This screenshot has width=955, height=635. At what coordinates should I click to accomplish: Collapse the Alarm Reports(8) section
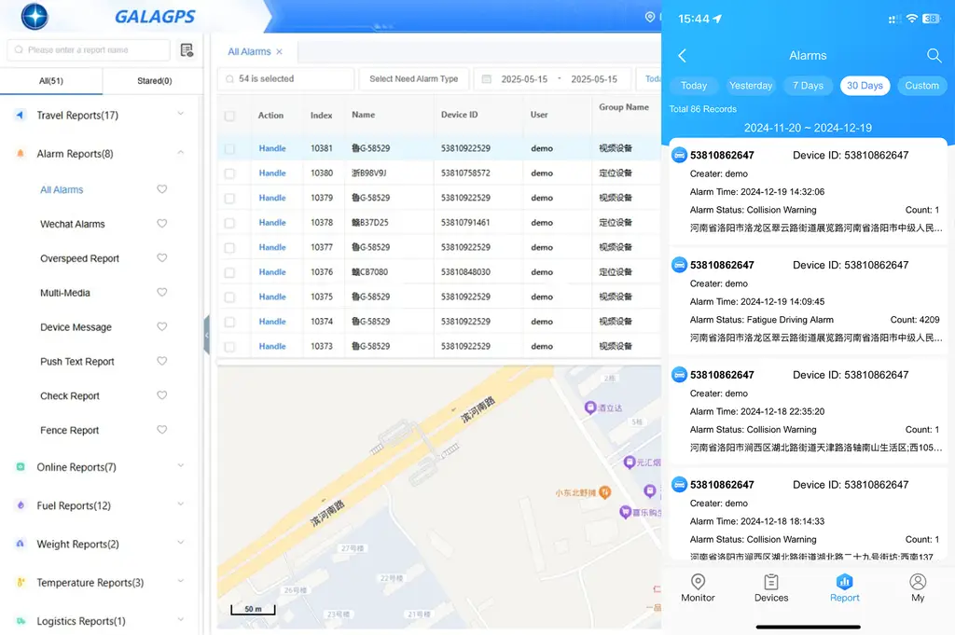(x=180, y=153)
